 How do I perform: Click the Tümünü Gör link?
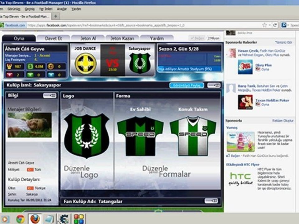pos(283,42)
